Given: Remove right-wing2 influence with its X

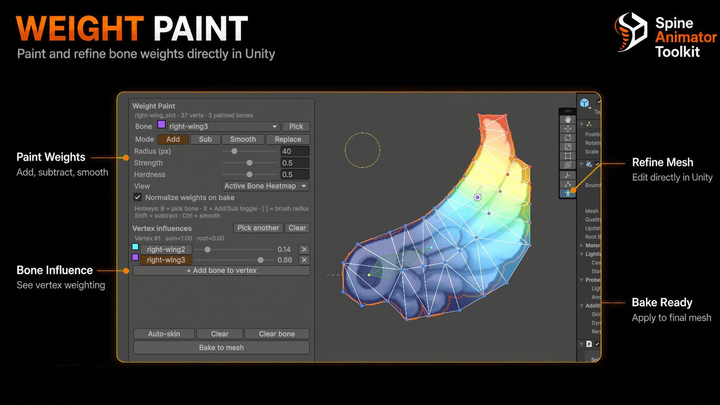Looking at the screenshot, I should (x=304, y=249).
